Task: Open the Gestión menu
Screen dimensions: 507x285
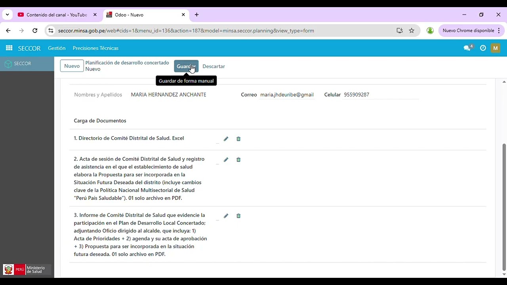Action: (57, 48)
